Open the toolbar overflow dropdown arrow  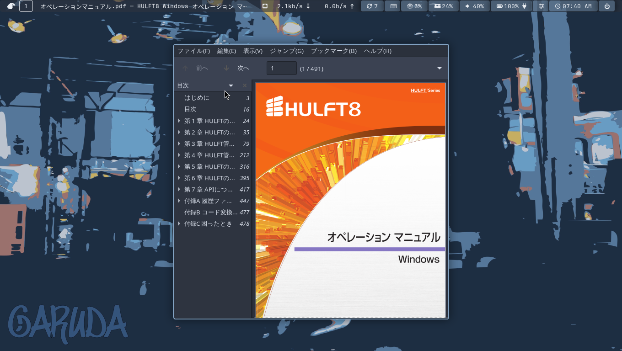click(x=440, y=68)
